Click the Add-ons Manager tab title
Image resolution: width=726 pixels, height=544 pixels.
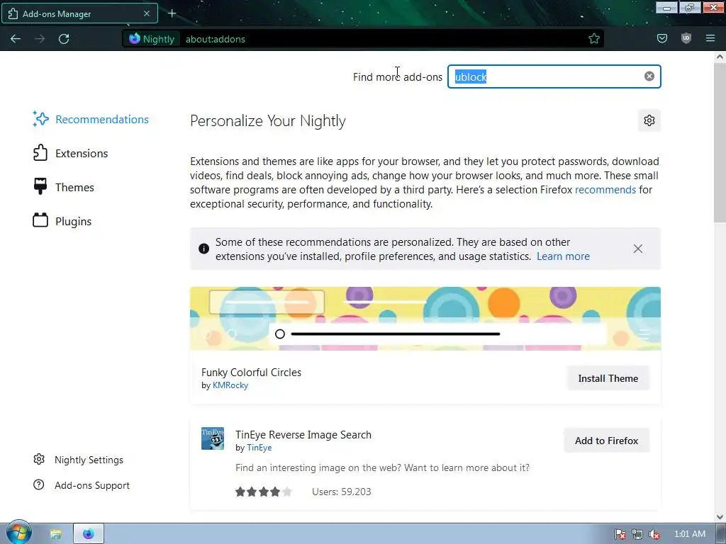(x=57, y=14)
